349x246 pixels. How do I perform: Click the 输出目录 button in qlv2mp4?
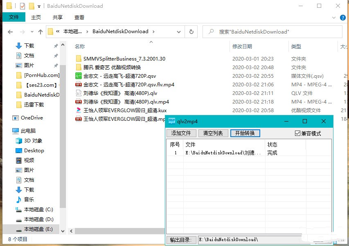pos(181,240)
